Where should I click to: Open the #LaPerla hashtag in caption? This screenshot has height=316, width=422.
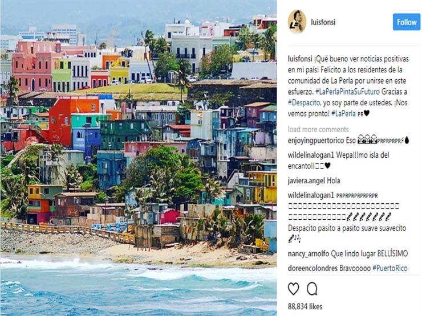click(343, 114)
